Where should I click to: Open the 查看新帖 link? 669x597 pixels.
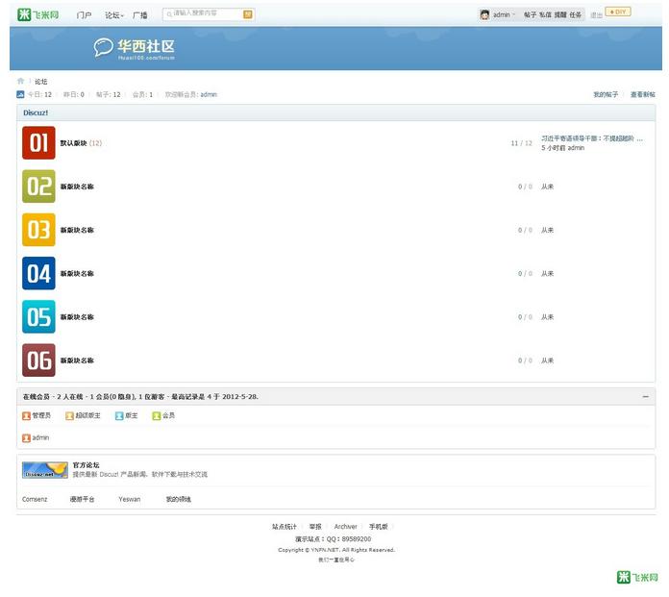(642, 94)
